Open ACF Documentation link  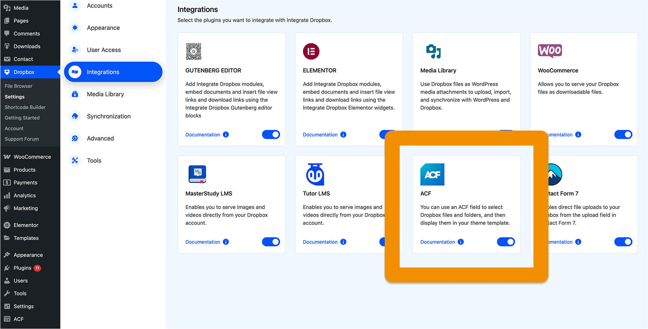[x=438, y=242]
